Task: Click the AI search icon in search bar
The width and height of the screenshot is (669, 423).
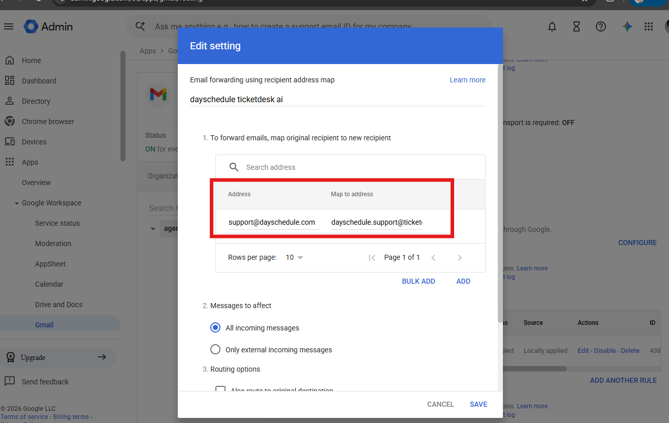Action: pos(140,26)
